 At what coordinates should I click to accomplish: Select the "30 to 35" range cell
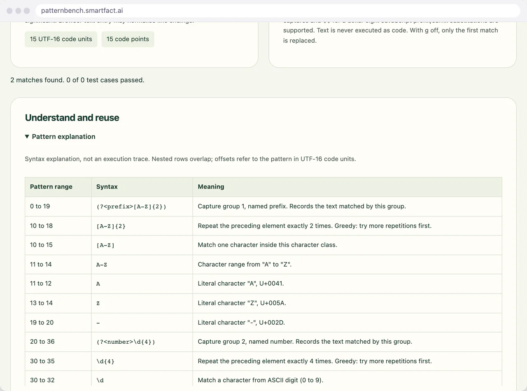[58, 361]
